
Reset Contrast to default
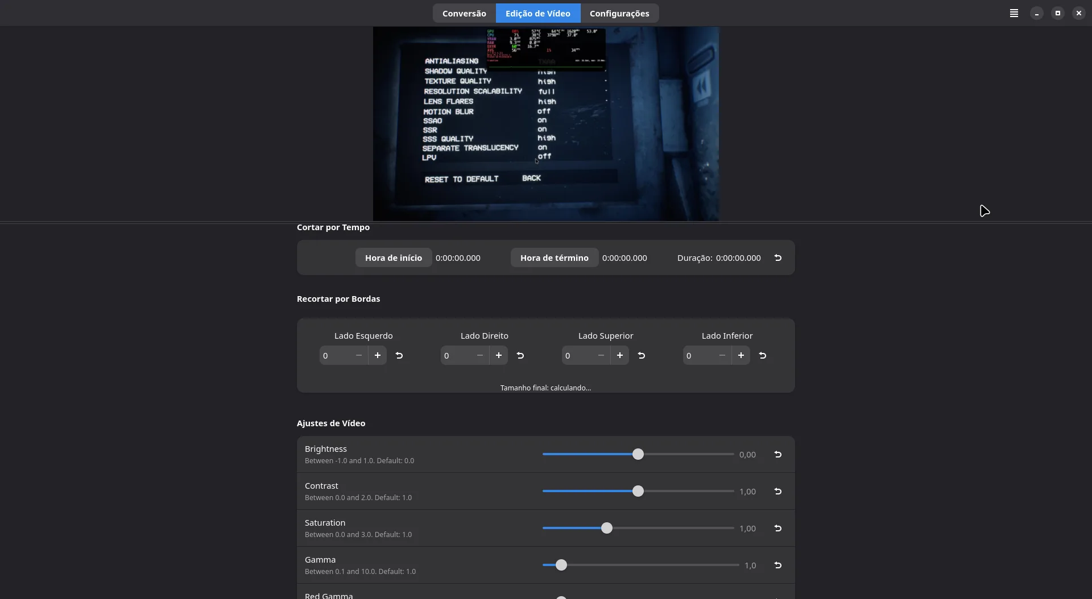(778, 492)
